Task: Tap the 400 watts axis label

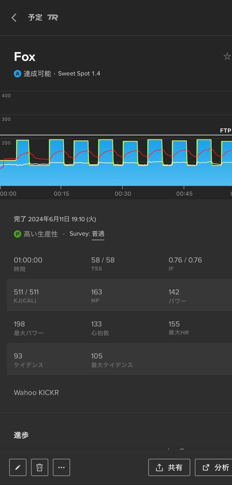Action: click(x=6, y=95)
